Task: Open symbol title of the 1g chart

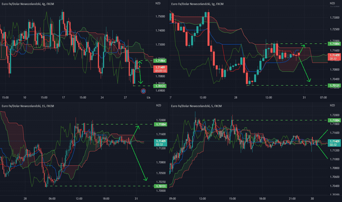Action: pos(197,4)
